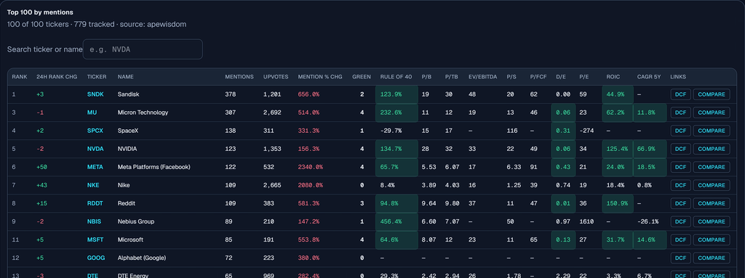
Task: Sort by UPVOTES column header
Action: coord(276,77)
